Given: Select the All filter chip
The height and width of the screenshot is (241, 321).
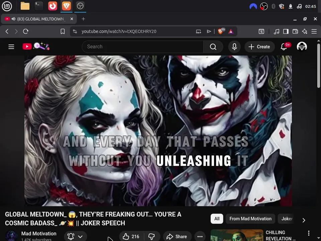Looking at the screenshot, I should [x=217, y=219].
